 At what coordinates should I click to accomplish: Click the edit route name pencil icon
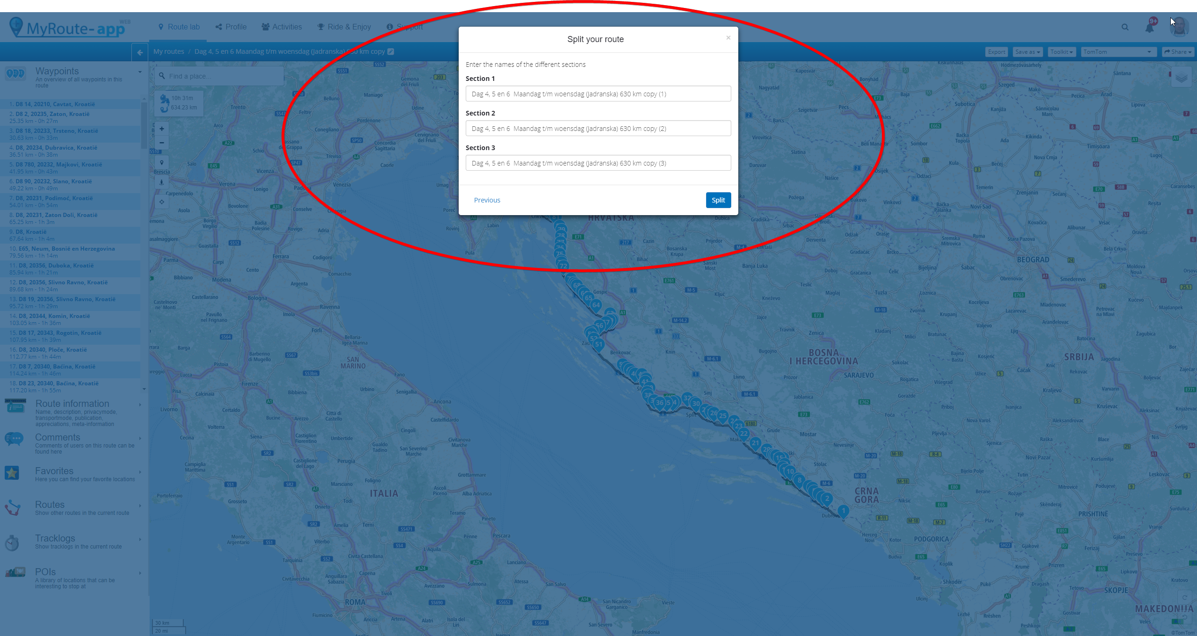click(391, 51)
